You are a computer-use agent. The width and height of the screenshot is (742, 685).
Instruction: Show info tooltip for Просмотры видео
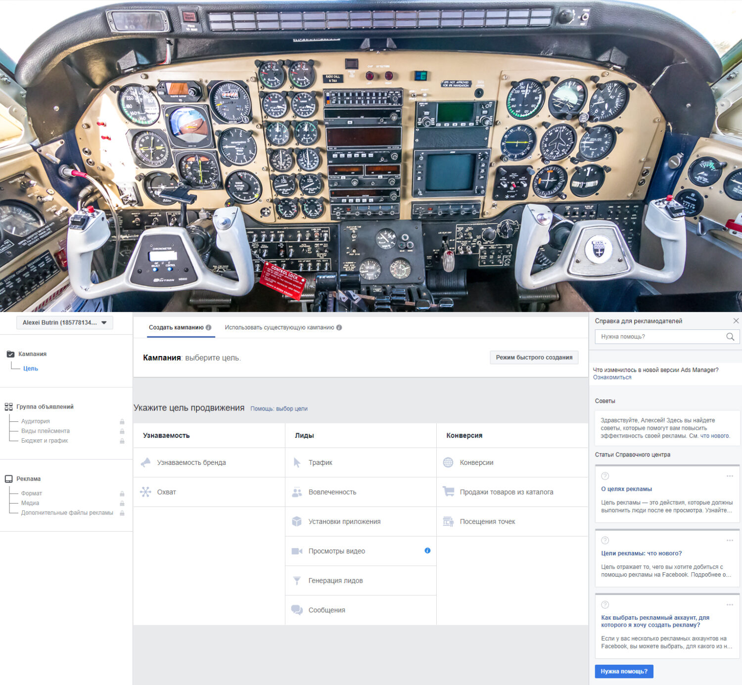[427, 550]
